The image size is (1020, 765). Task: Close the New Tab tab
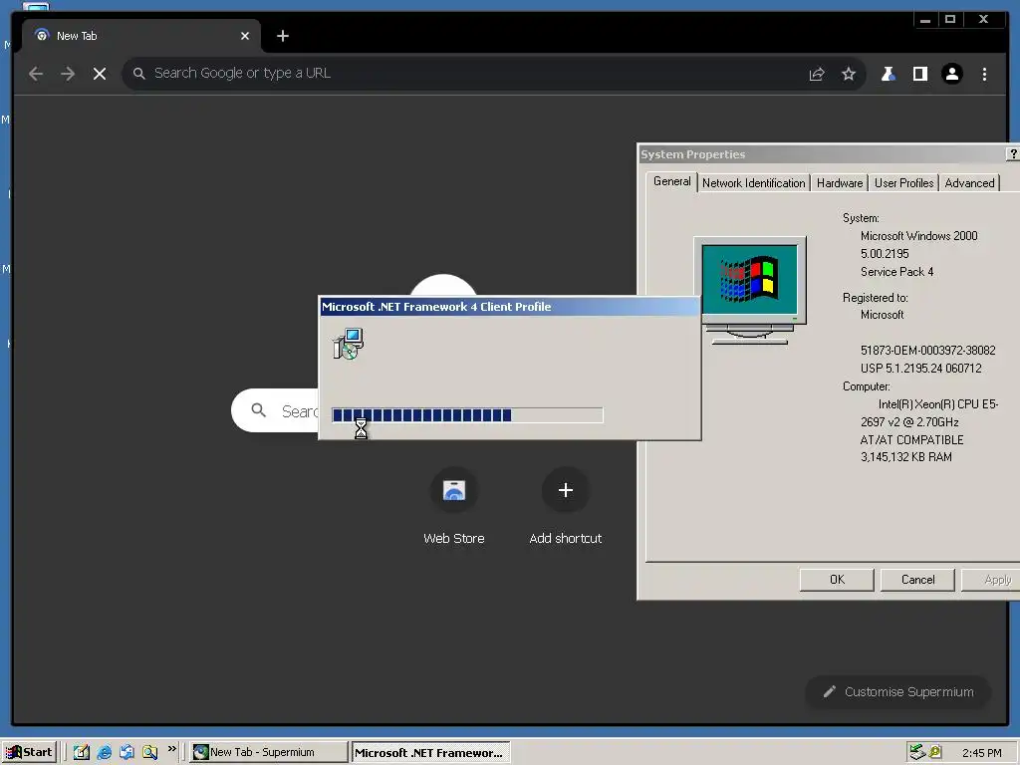(x=245, y=36)
